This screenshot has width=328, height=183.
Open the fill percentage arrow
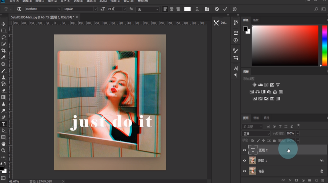(298, 140)
